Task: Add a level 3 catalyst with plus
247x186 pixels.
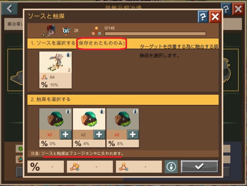Action: (66, 134)
